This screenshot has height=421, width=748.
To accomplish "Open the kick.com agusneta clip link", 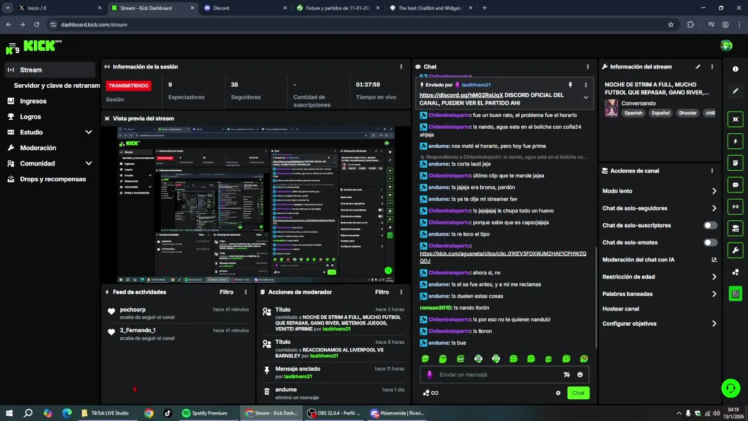I will pos(503,257).
